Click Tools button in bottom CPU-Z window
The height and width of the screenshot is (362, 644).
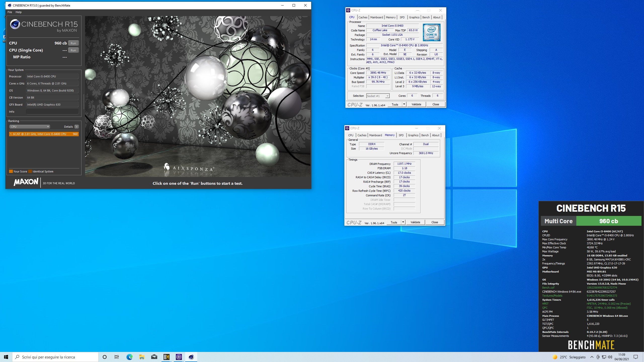tap(394, 222)
